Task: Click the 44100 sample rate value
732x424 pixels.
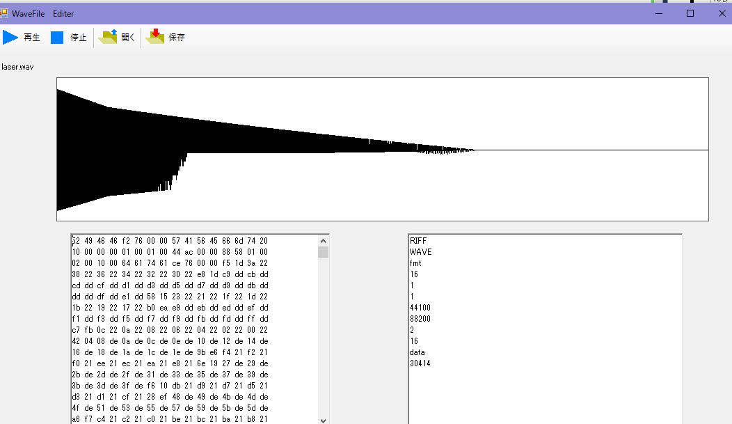Action: click(x=420, y=308)
